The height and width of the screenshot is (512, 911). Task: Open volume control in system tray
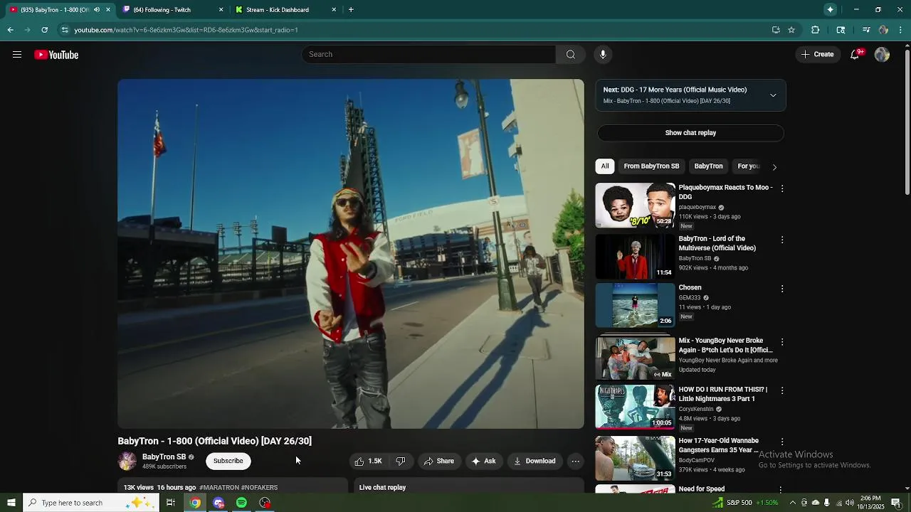850,503
